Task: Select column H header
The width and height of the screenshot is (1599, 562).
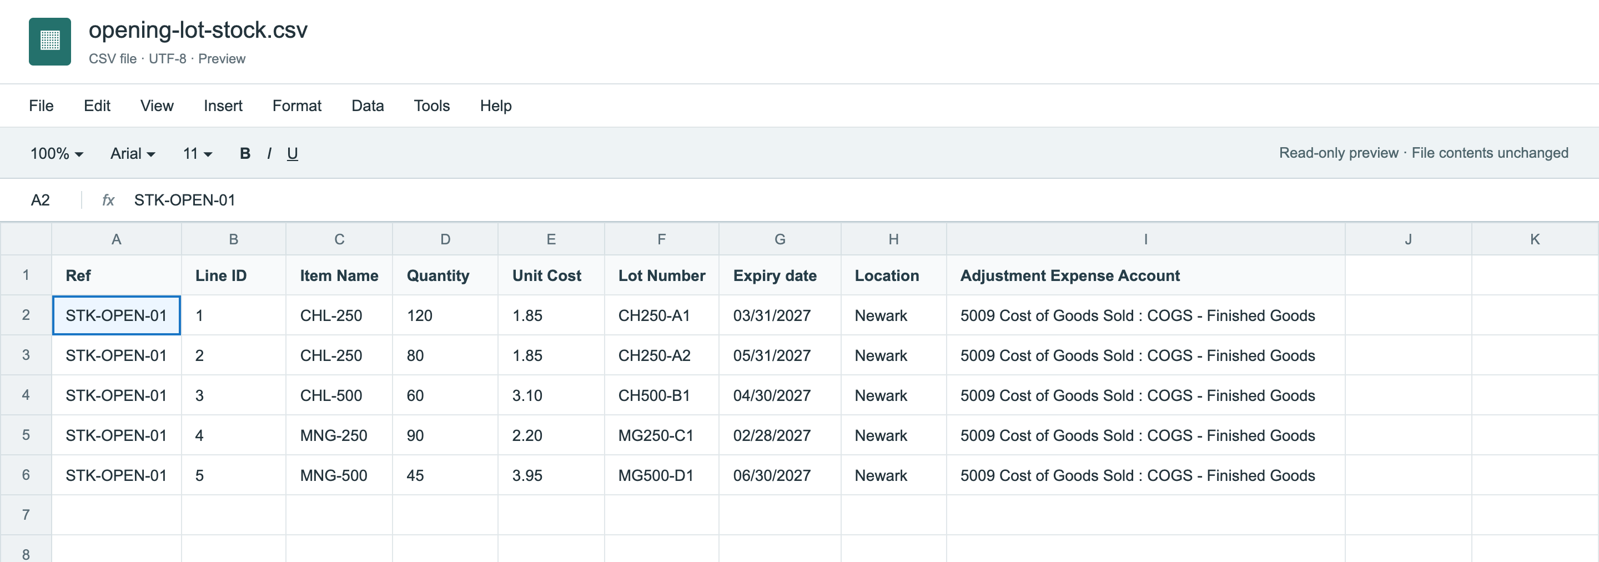Action: point(893,239)
